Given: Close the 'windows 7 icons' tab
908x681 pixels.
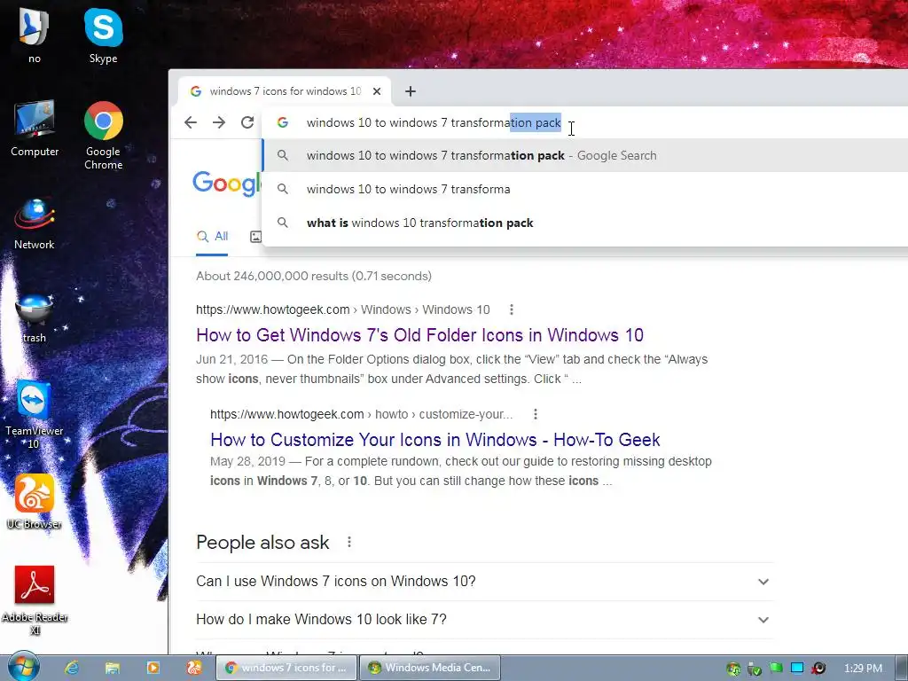Looking at the screenshot, I should click(377, 91).
